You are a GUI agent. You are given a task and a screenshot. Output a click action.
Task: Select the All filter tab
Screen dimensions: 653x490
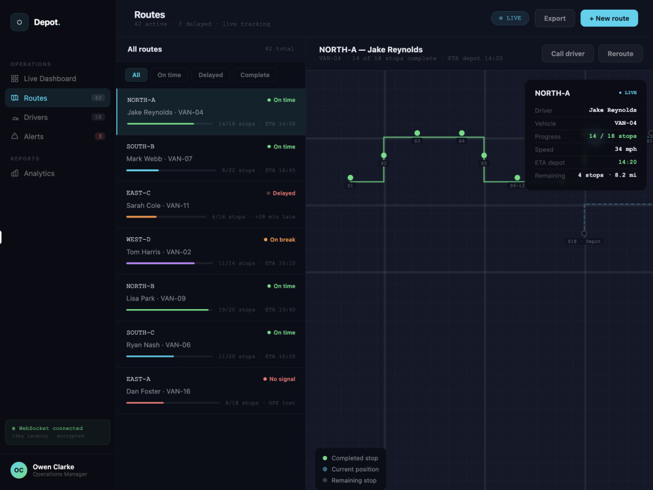[136, 75]
